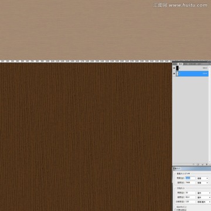Enable the Scale Styles checkbox

click(x=175, y=207)
